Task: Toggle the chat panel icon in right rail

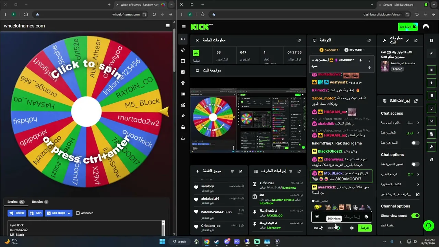Action: coord(431,108)
